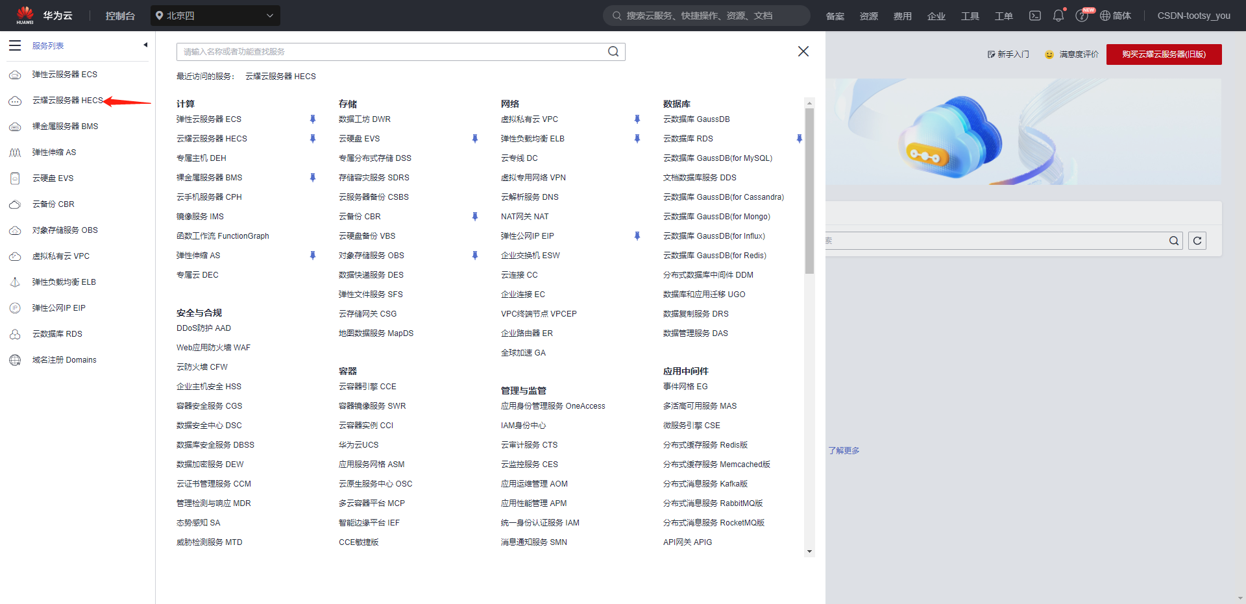This screenshot has height=604, width=1246.
Task: Open 函数工作流 FunctionGraph service
Action: coord(223,236)
